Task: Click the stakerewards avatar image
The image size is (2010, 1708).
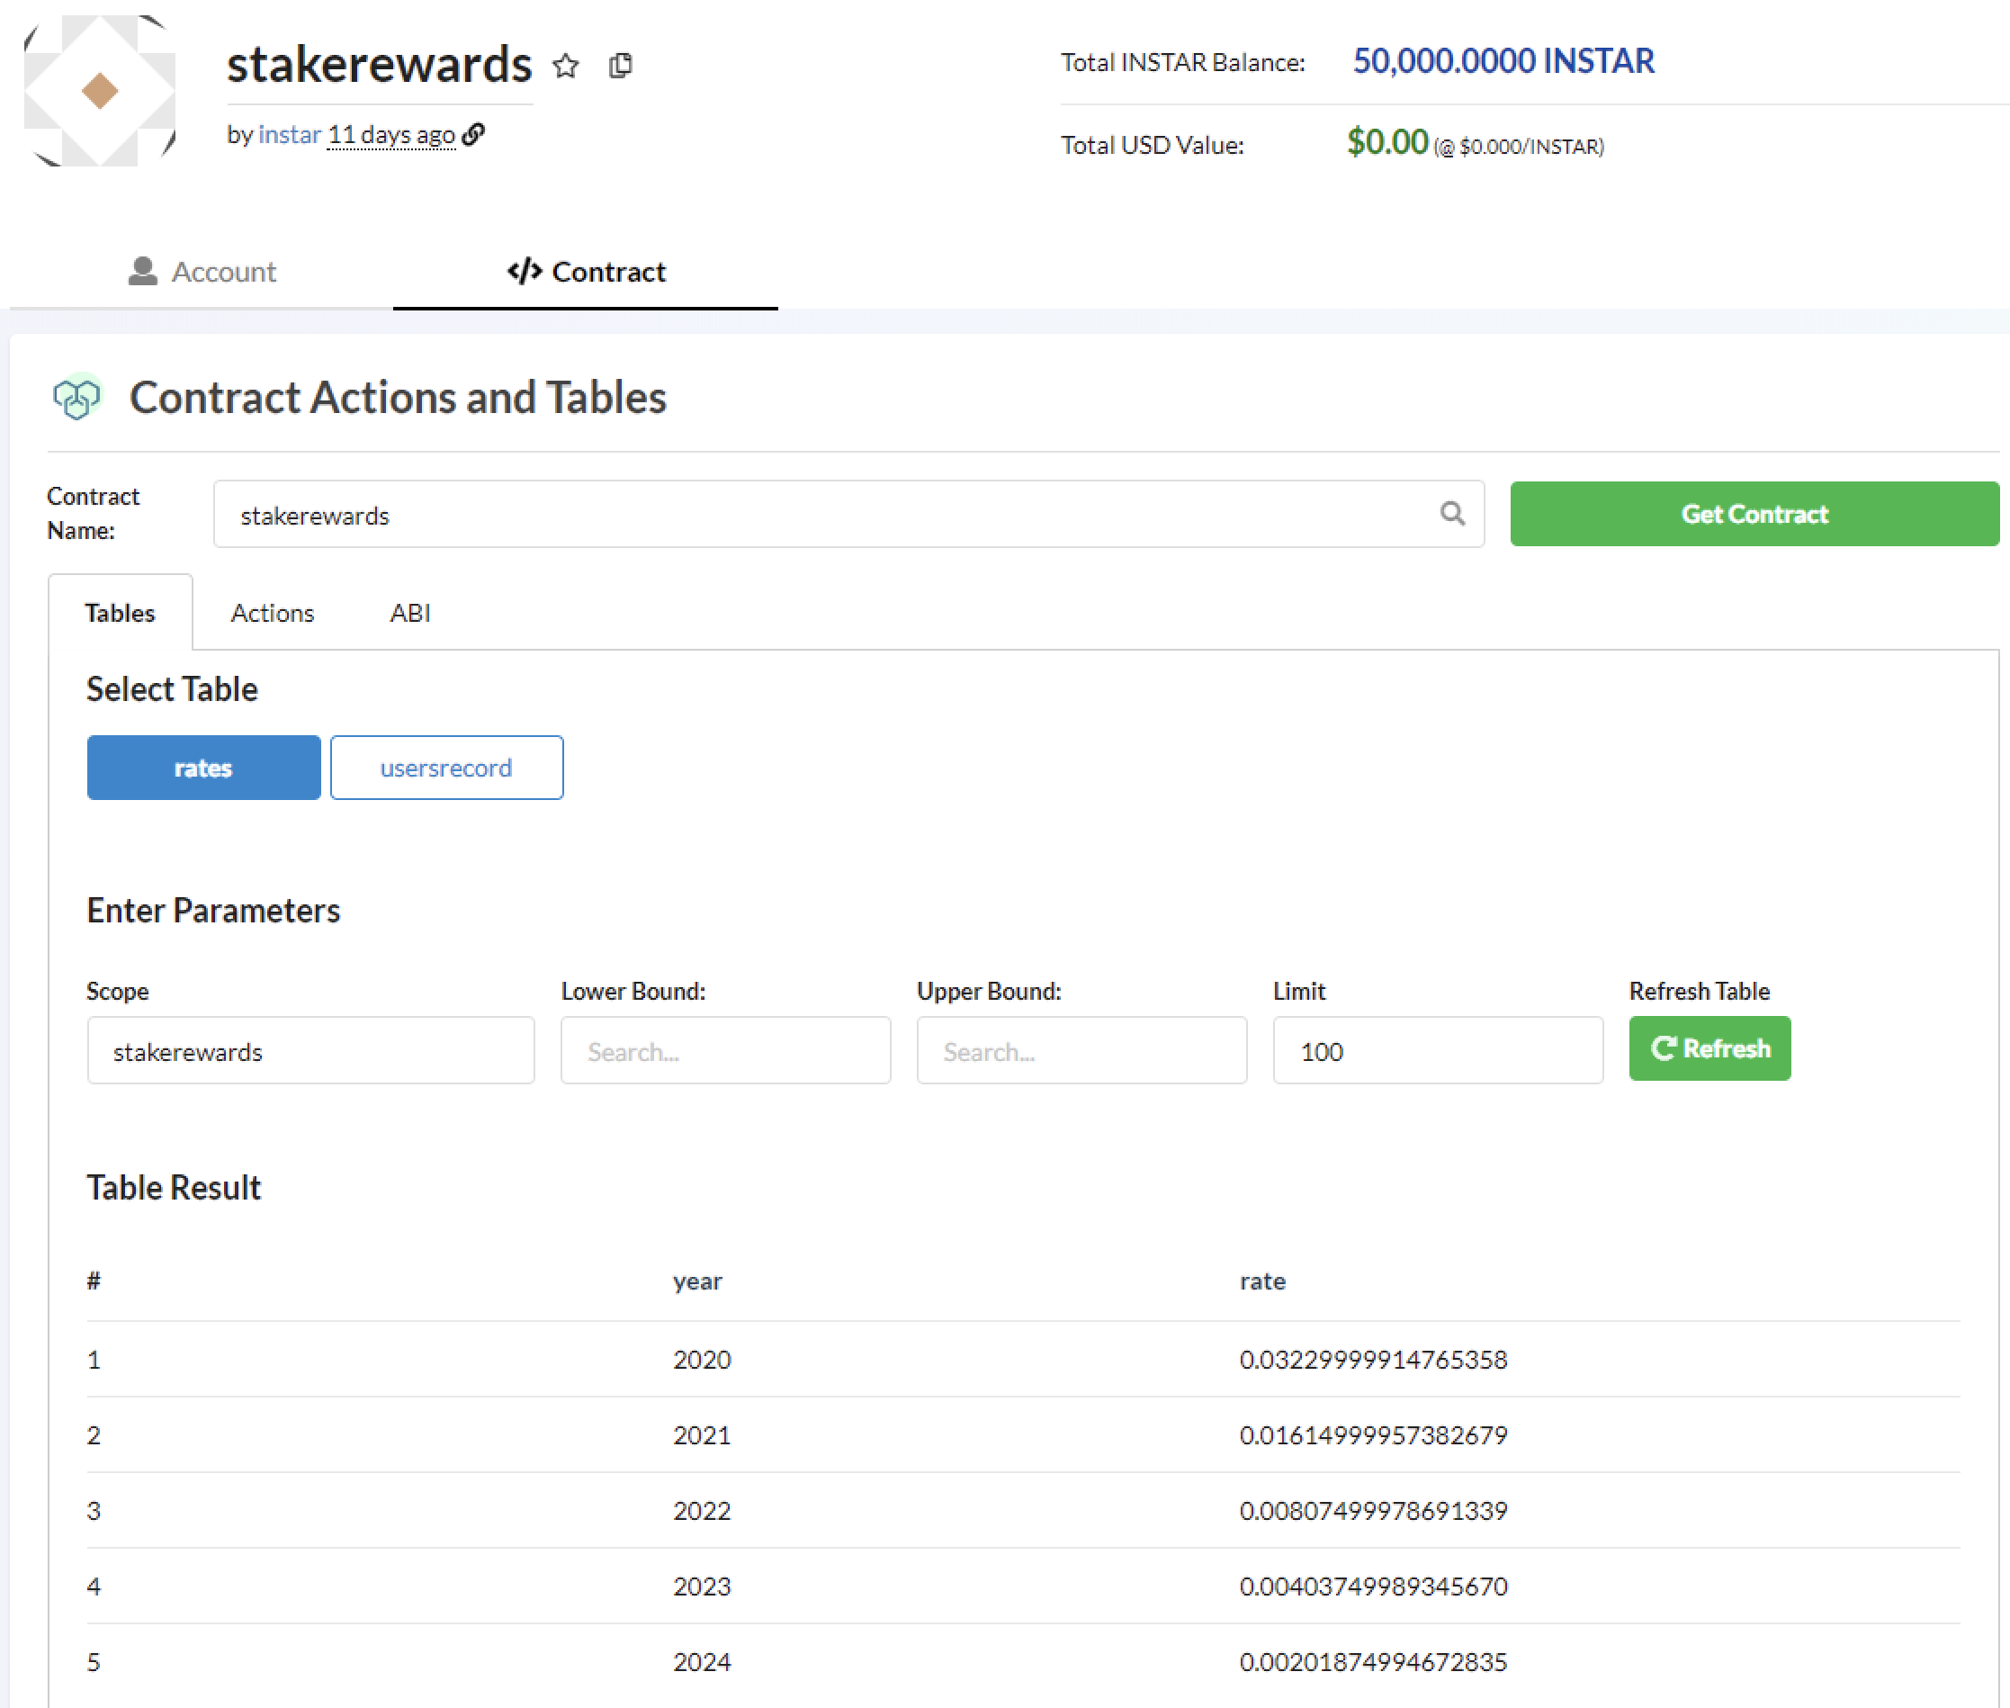Action: [x=100, y=91]
